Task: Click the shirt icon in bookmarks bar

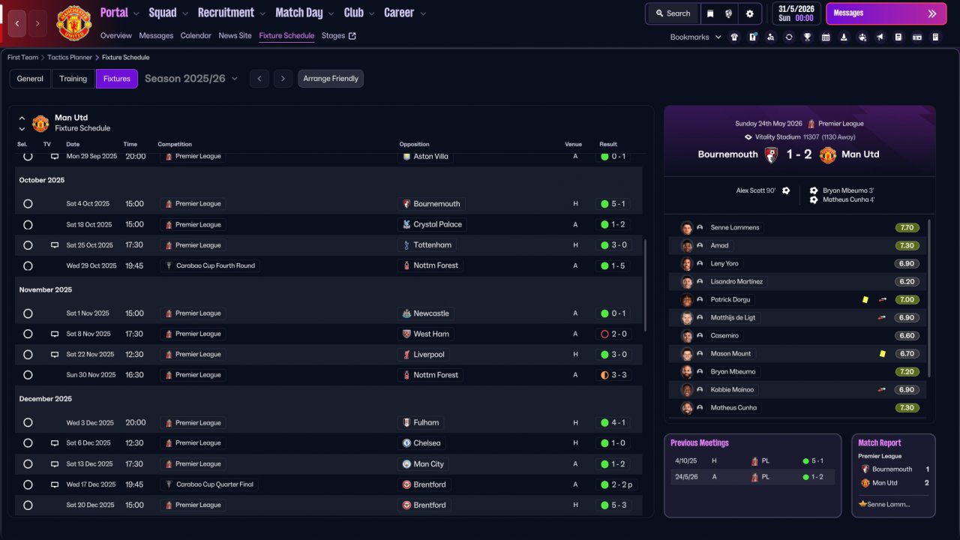Action: pyautogui.click(x=733, y=37)
